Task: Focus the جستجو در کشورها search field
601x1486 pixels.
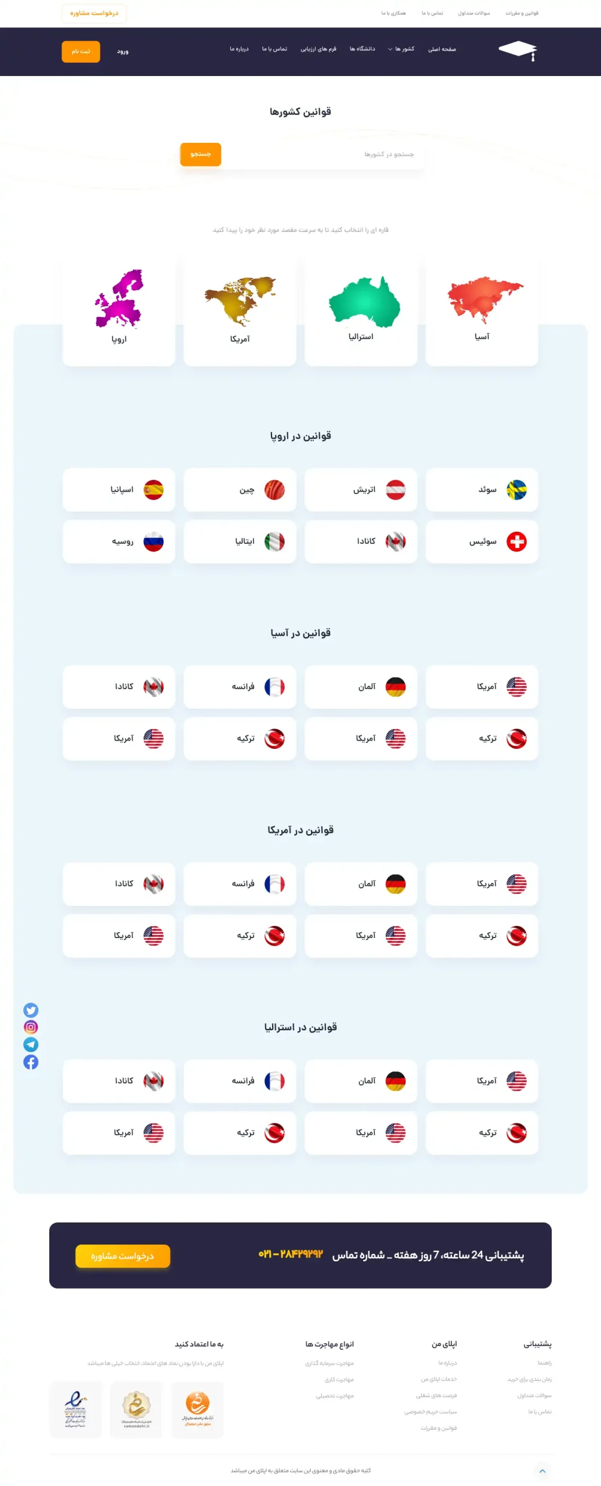Action: [323, 154]
